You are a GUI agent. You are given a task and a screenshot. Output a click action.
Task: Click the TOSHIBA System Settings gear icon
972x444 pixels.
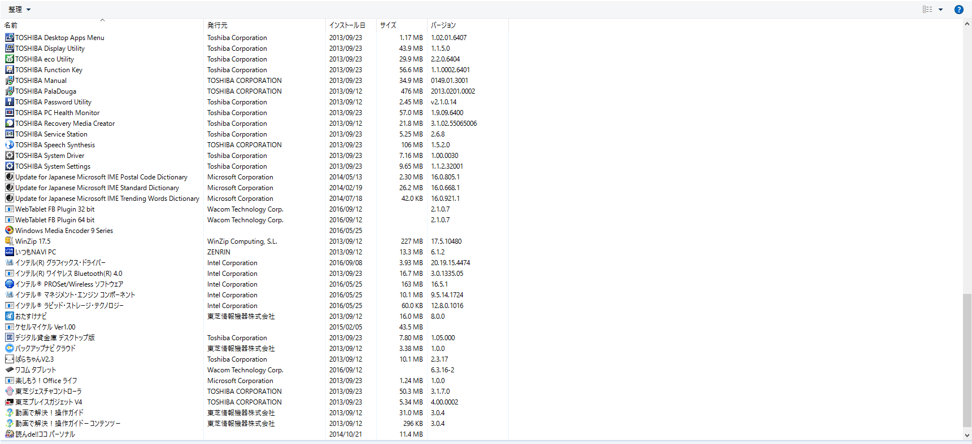(9, 166)
